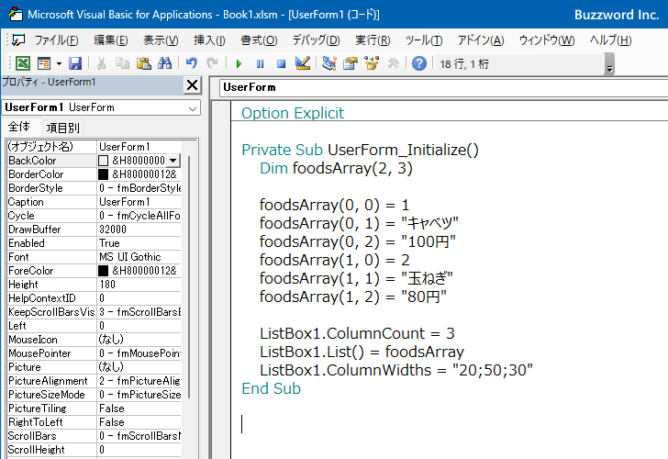This screenshot has height=459, width=668.
Task: Open the デバッグ(D) menu
Action: [316, 40]
